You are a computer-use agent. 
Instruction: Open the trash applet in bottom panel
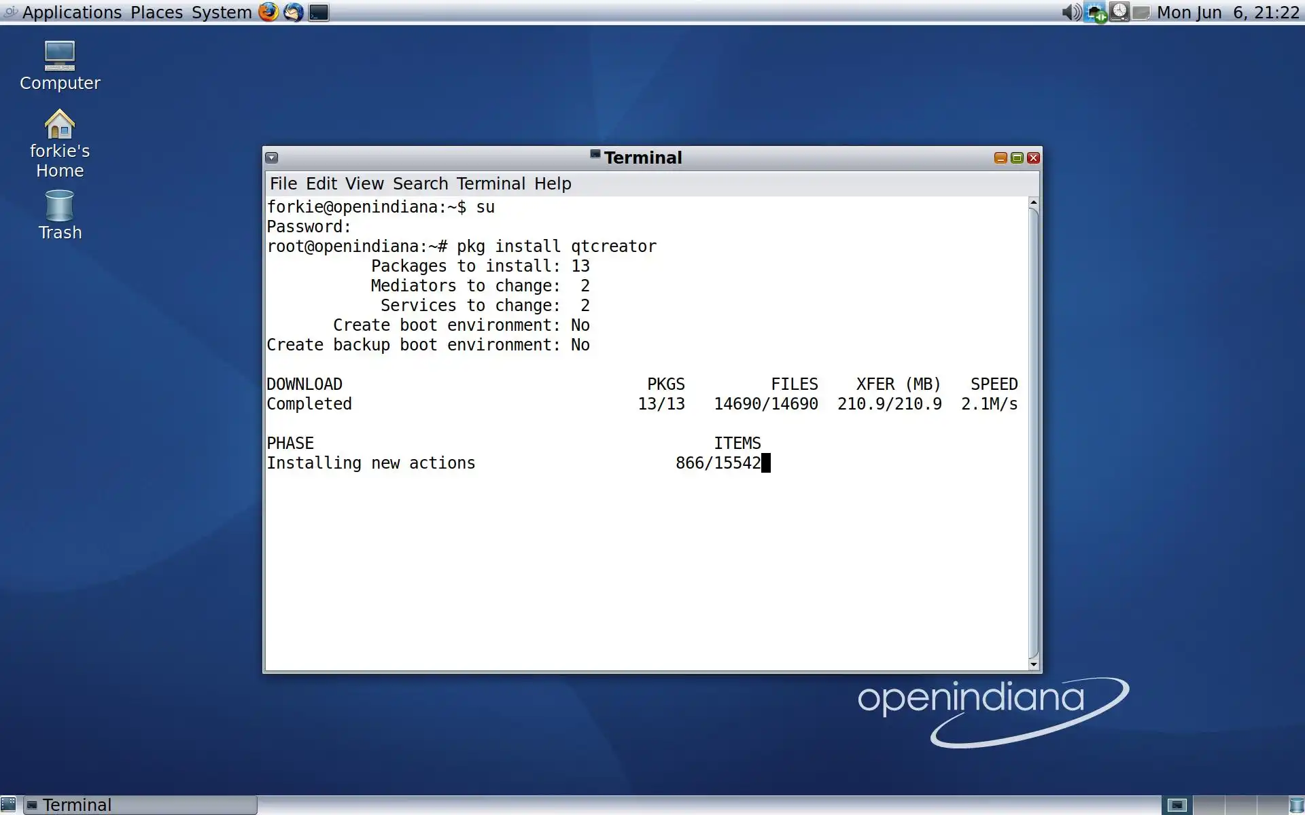tap(1296, 805)
